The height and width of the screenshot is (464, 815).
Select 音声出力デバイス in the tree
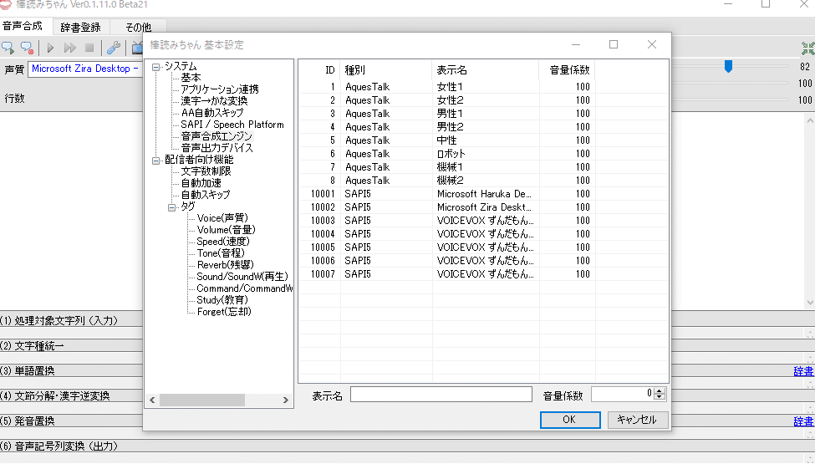(216, 148)
